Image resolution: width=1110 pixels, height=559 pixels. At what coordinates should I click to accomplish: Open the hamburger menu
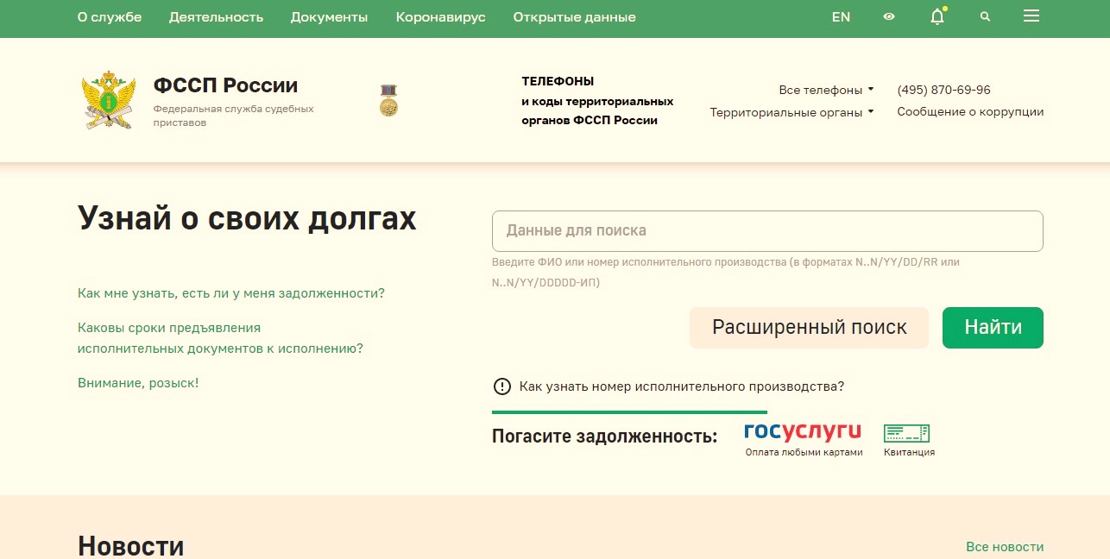point(1031,16)
